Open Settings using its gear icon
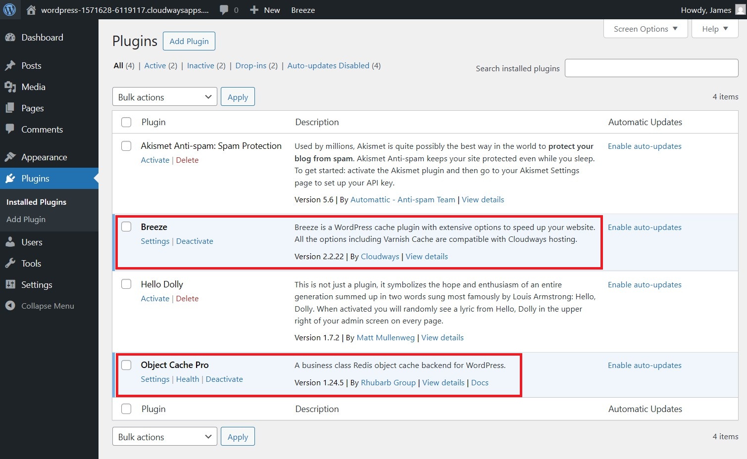 tap(10, 284)
